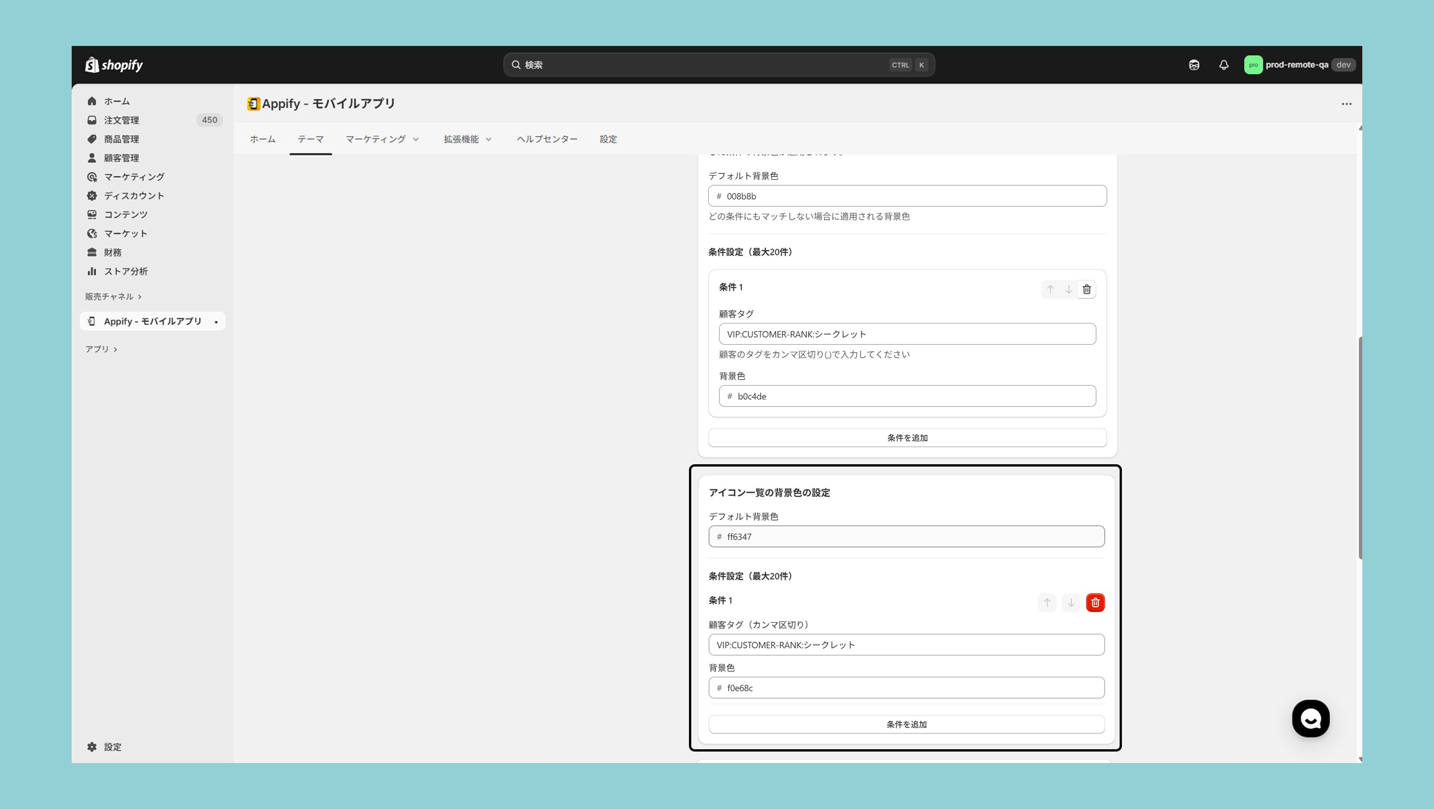Screen dimensions: 1434x809
Task: Click the ff6347 default background color field
Action: (x=906, y=537)
